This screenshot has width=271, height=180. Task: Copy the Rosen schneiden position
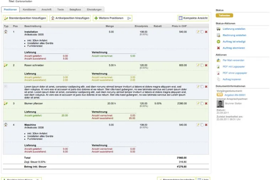pos(202,65)
